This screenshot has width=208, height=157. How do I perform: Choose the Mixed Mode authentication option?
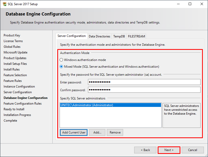pyautogui.click(x=61, y=66)
